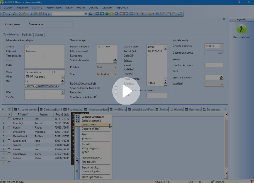Click the binoculars search icon
The width and height of the screenshot is (254, 183).
point(90,14)
